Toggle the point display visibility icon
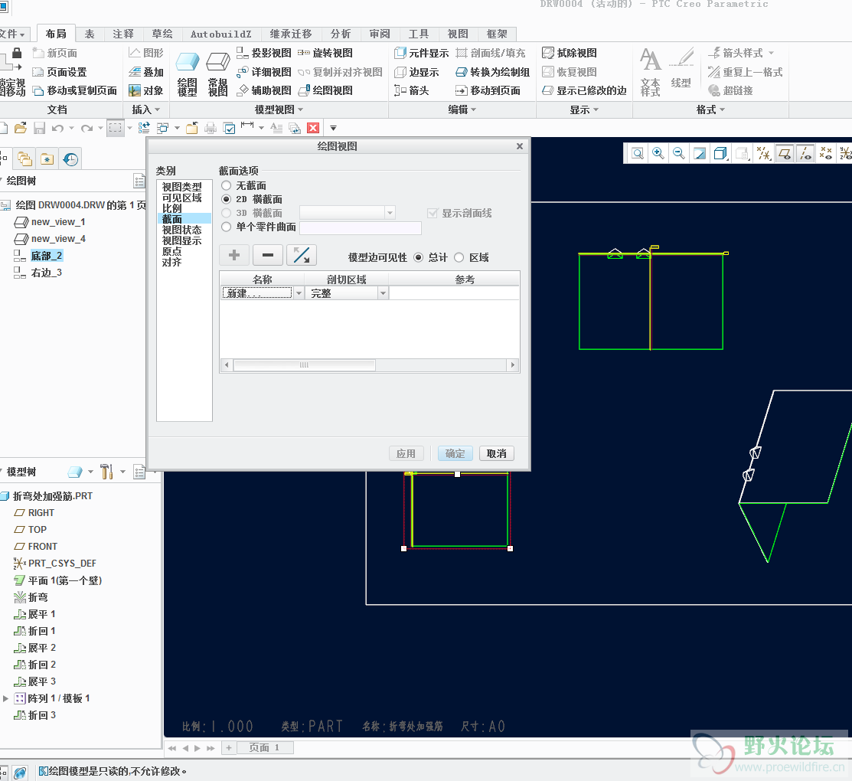Image resolution: width=852 pixels, height=781 pixels. (825, 154)
